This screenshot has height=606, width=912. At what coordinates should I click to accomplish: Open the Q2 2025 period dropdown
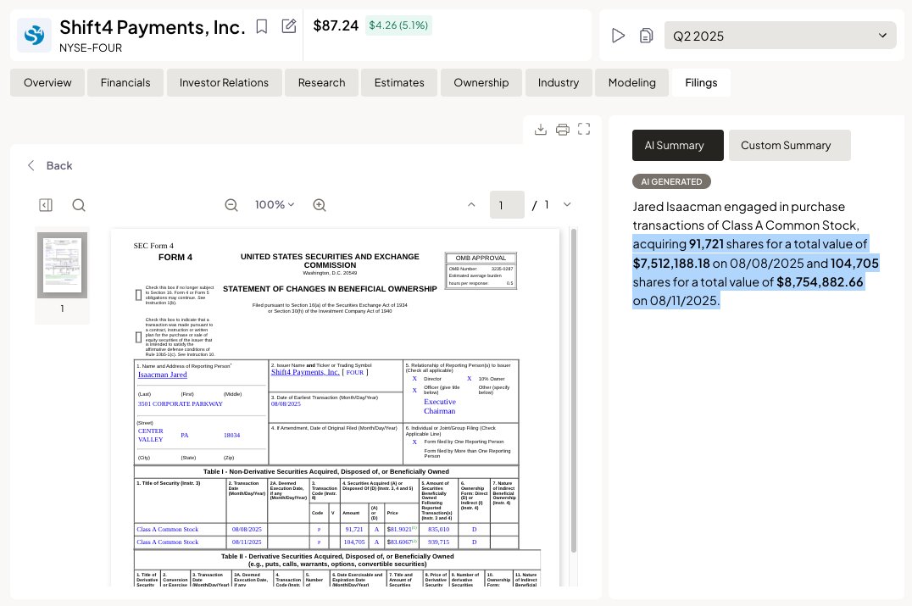tap(780, 36)
